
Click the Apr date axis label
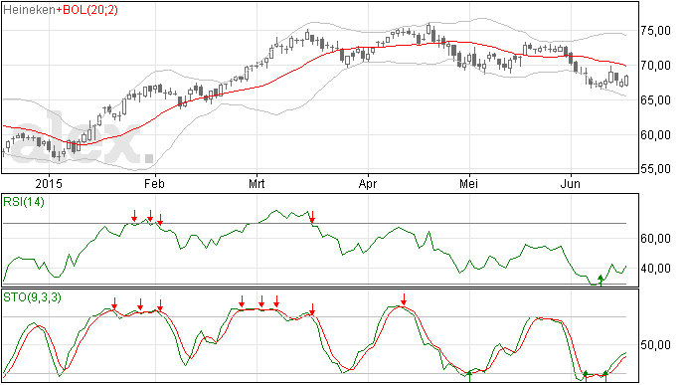pyautogui.click(x=368, y=183)
